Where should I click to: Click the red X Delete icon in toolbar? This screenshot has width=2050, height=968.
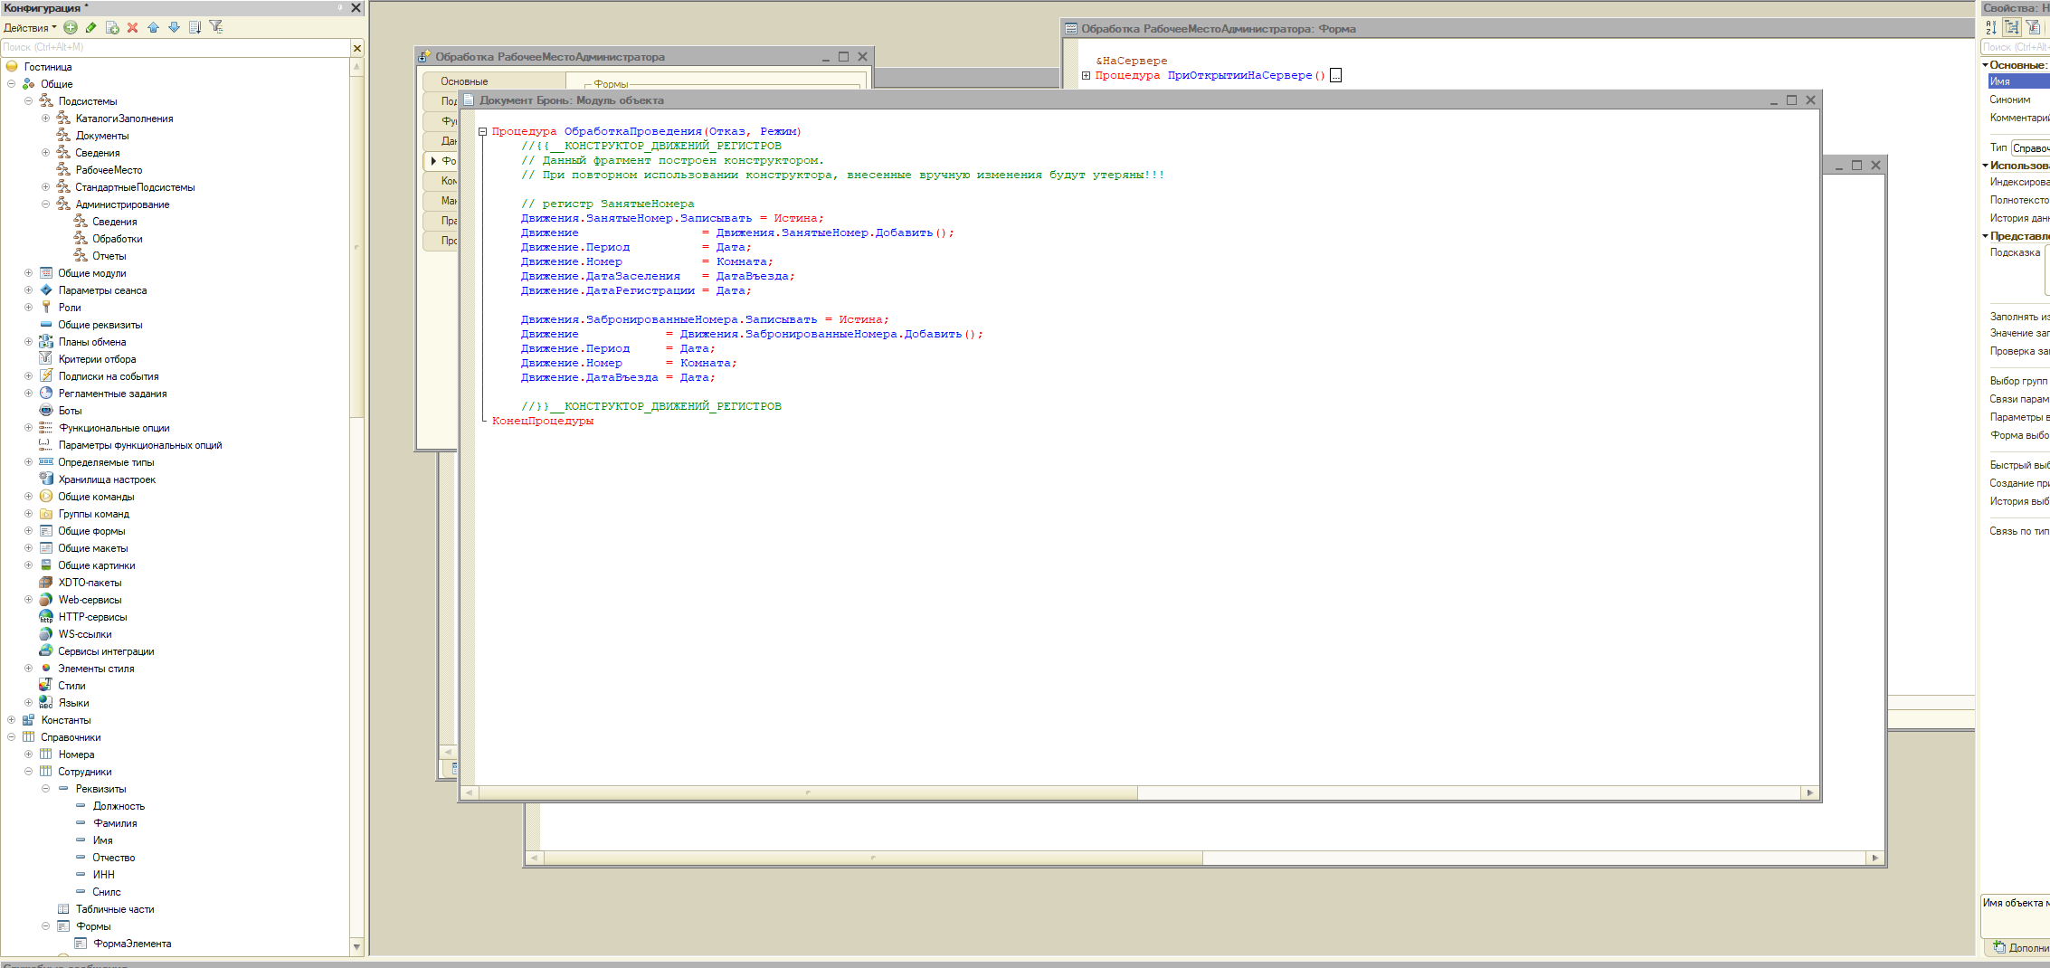pos(133,27)
